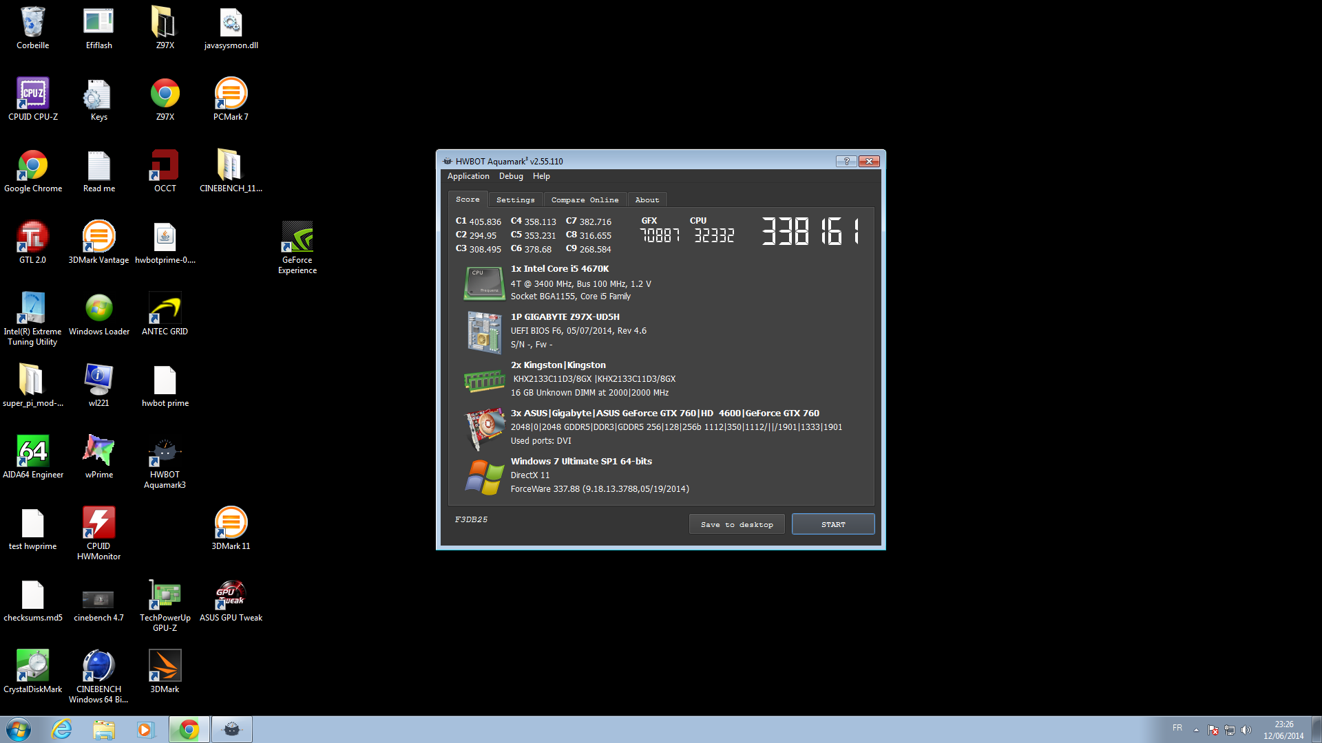
Task: Open the Application menu in Aquamark
Action: pyautogui.click(x=468, y=176)
